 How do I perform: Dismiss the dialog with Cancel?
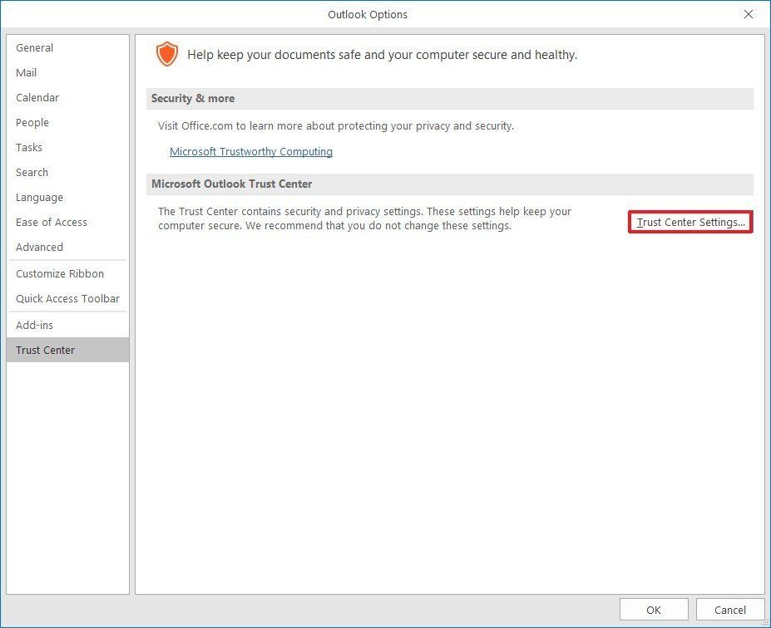coord(729,609)
